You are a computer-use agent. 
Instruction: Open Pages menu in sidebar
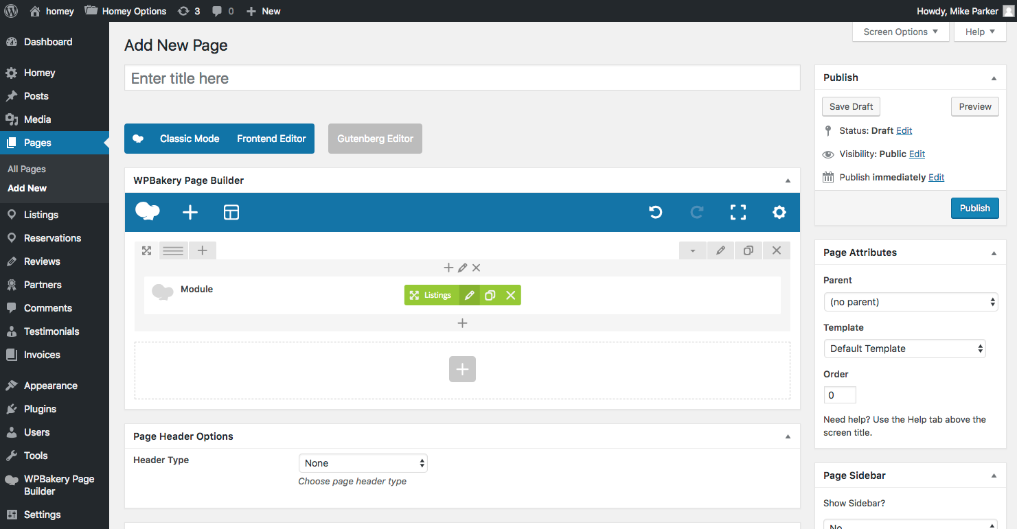pyautogui.click(x=54, y=143)
